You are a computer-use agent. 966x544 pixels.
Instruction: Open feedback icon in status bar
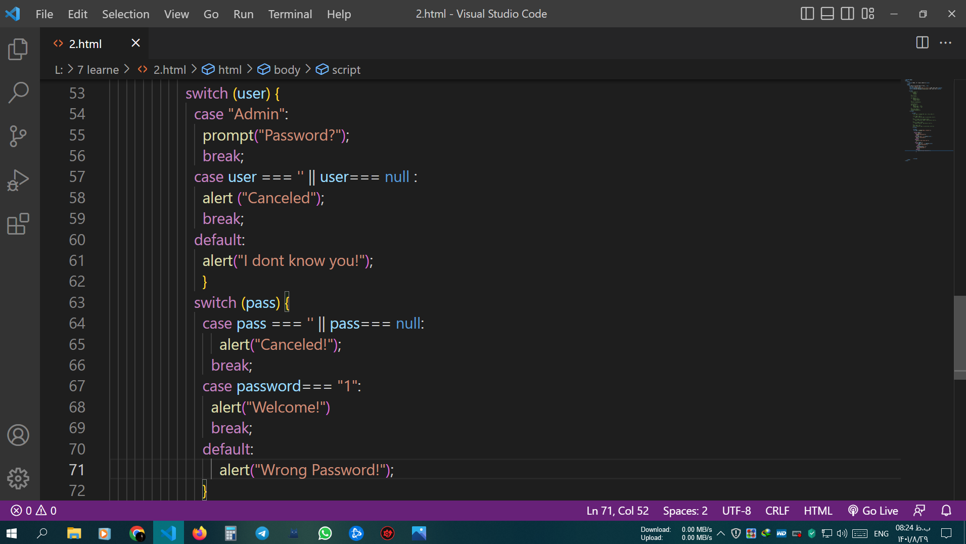(x=919, y=511)
